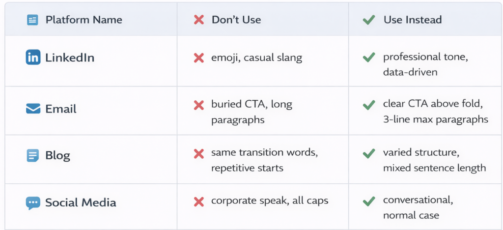
Task: Click the green checkmark beside professional tone
Action: [x=368, y=58]
